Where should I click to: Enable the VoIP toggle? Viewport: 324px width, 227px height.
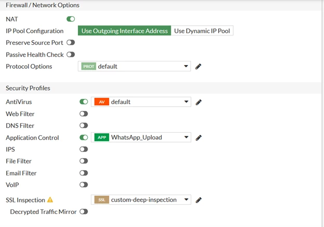(x=84, y=184)
